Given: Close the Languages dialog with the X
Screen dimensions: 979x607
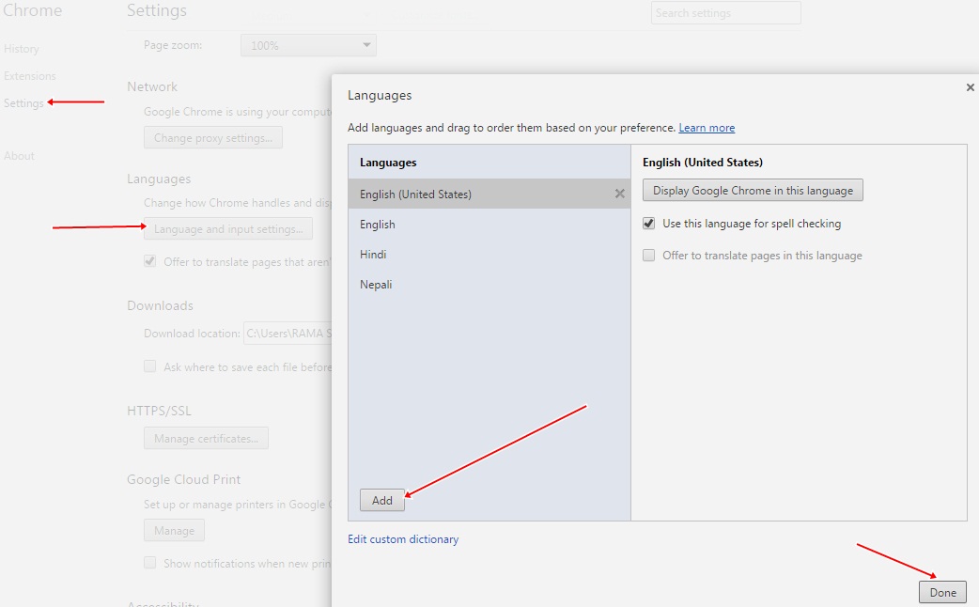Looking at the screenshot, I should click(970, 87).
